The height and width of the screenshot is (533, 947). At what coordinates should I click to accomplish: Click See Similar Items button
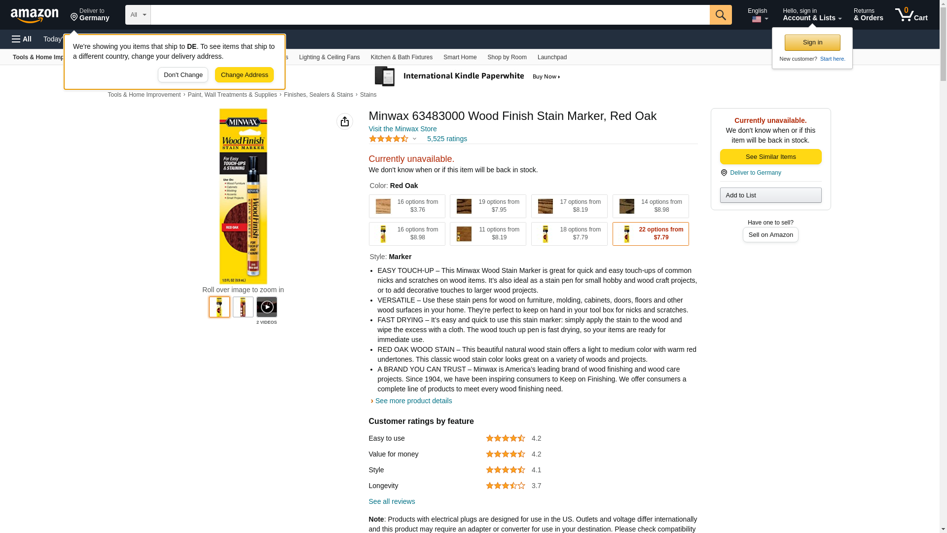[770, 157]
